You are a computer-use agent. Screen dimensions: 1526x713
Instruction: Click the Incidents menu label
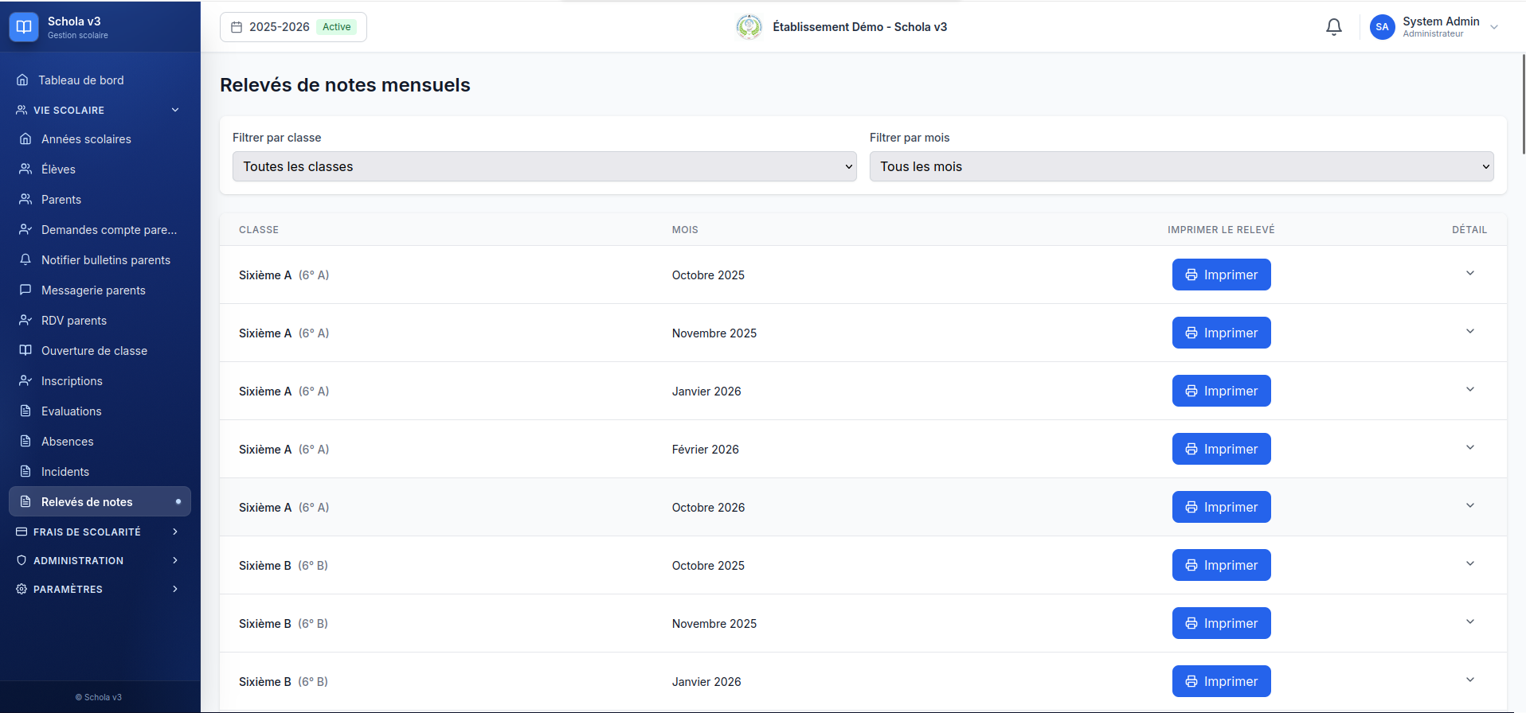pos(65,471)
